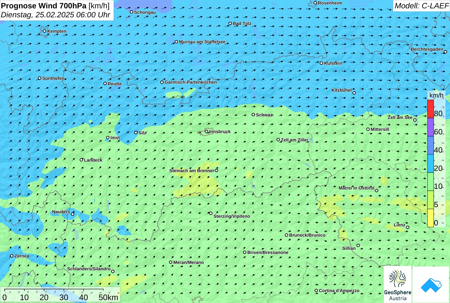The width and height of the screenshot is (450, 303).
Task: Click the date 'Dienstag, 25.02.2025 06:00 Uhr'
Action: [x=56, y=15]
